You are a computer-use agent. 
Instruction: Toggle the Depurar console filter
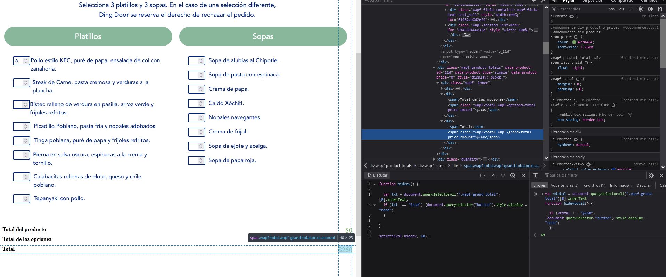[644, 186]
